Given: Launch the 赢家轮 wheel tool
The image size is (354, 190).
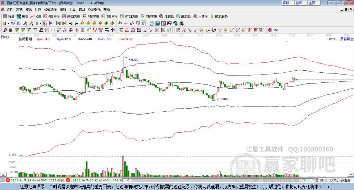Looking at the screenshot, I should (x=184, y=17).
